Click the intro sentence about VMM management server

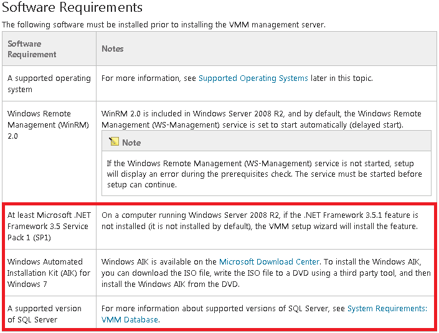pos(164,25)
